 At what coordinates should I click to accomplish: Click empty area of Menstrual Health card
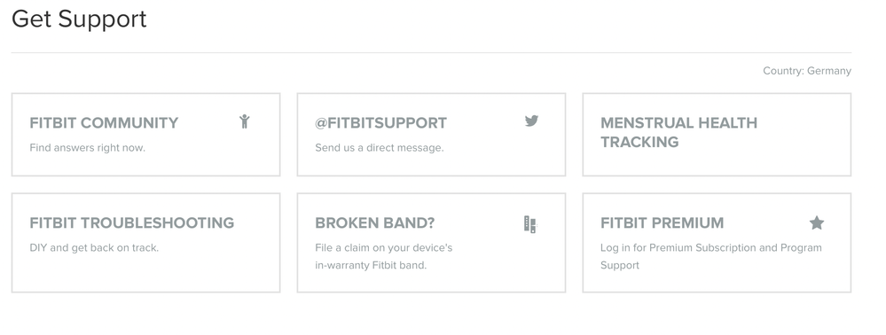(717, 163)
